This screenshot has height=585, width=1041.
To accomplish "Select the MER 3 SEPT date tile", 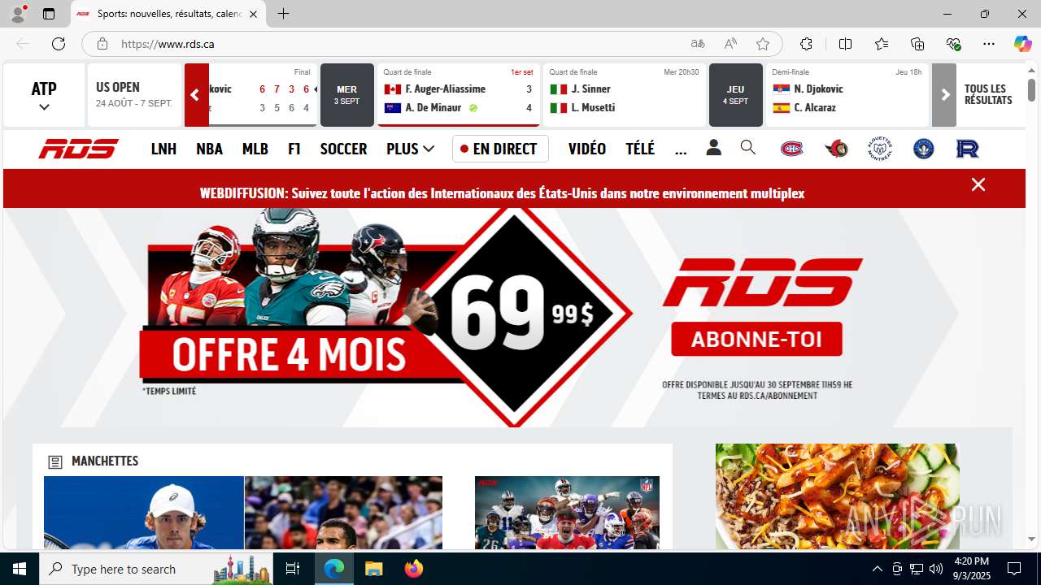I will (x=346, y=95).
